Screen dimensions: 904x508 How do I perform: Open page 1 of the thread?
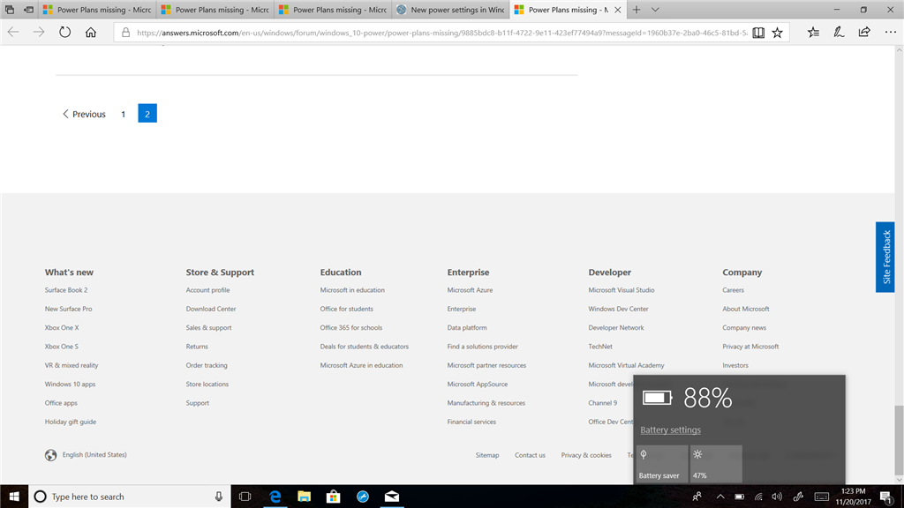[x=123, y=114]
